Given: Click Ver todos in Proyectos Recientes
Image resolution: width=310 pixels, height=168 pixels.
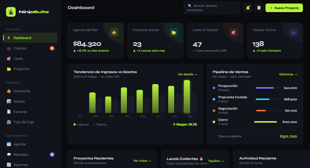Looking at the screenshot, I should [x=142, y=161].
